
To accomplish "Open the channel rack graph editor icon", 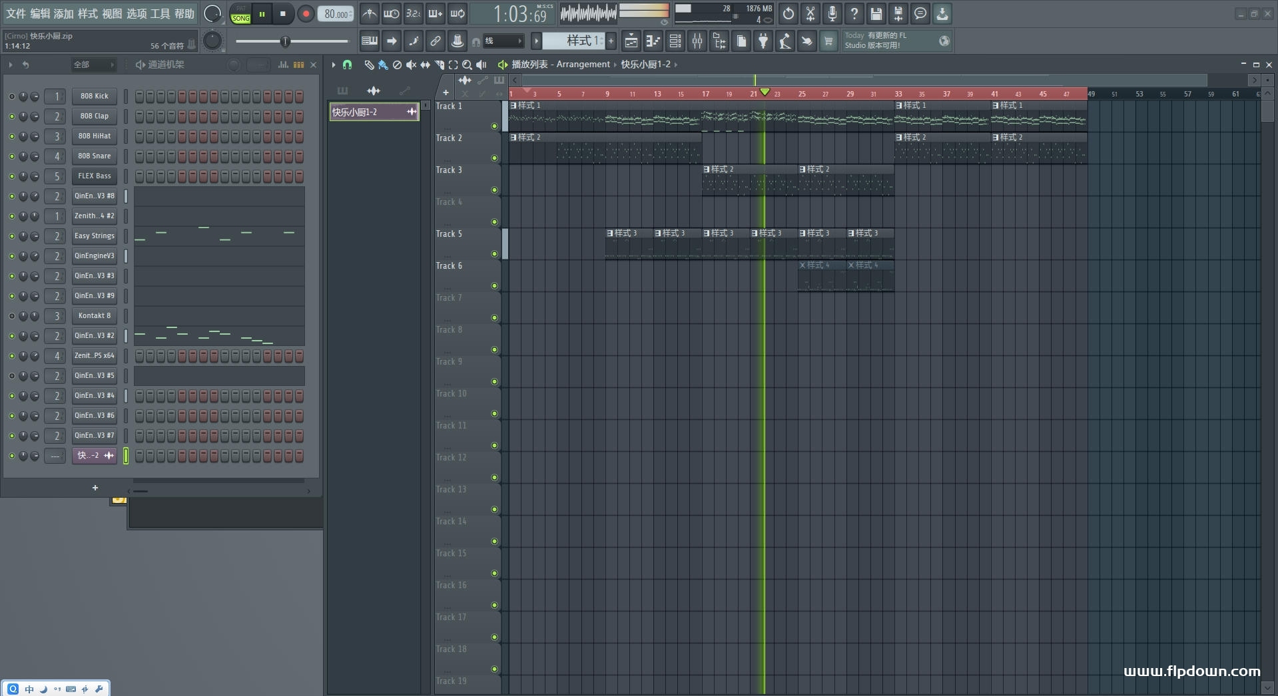I will tap(283, 65).
